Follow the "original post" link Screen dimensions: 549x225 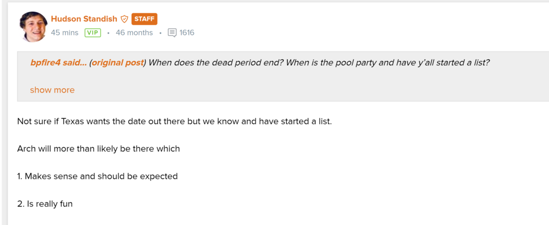tap(117, 62)
